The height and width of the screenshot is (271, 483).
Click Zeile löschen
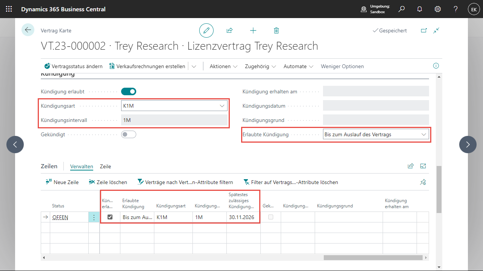(108, 182)
